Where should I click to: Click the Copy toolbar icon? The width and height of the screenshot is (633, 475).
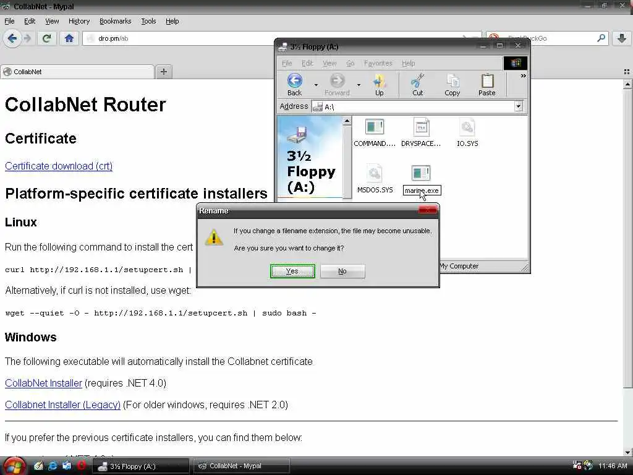pos(452,84)
